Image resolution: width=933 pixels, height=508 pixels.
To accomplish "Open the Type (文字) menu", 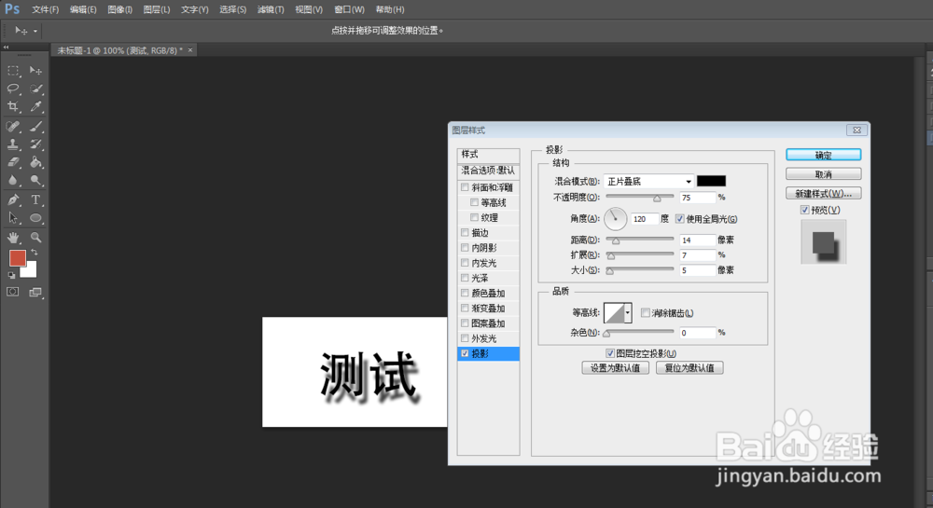I will pyautogui.click(x=195, y=9).
